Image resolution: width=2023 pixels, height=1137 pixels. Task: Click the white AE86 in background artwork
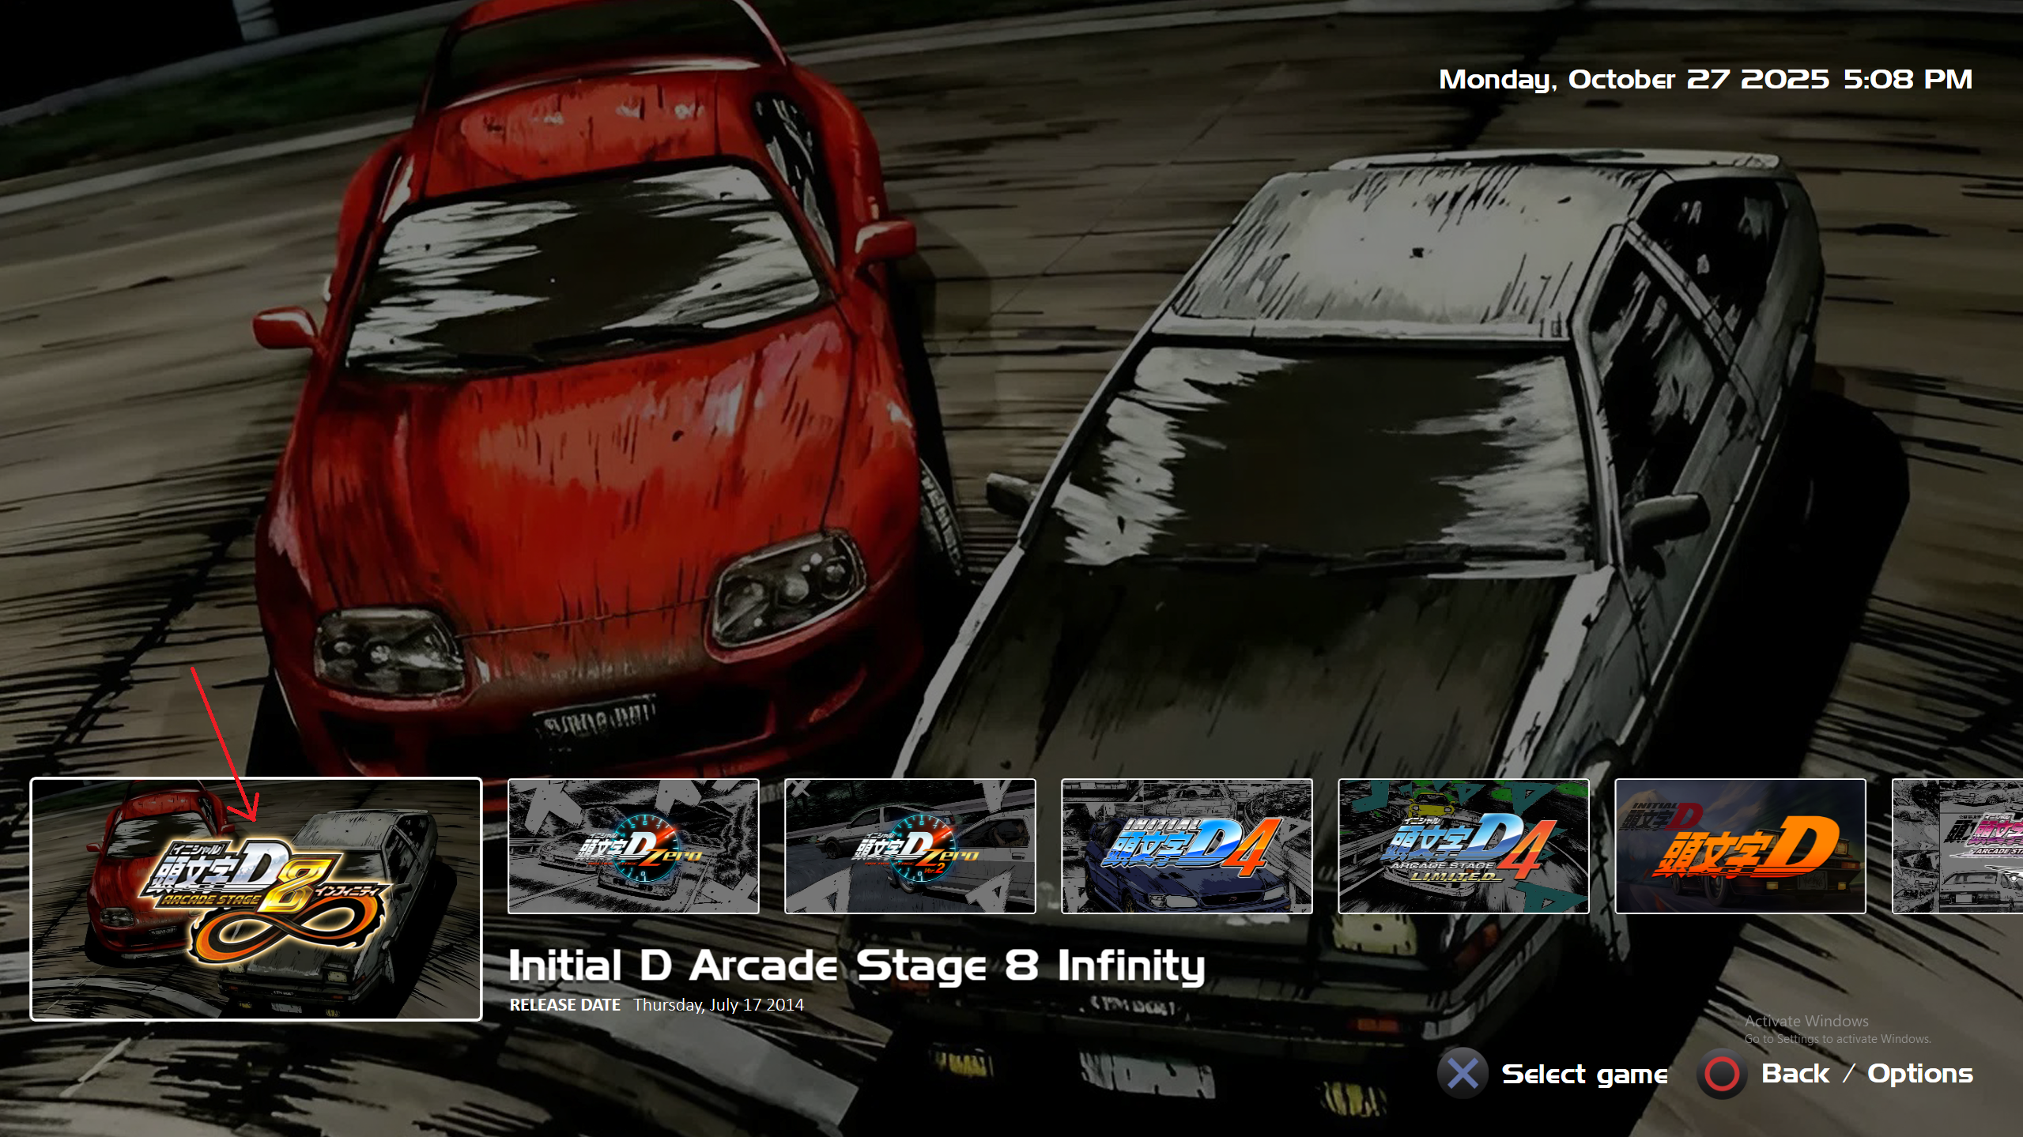(1383, 514)
